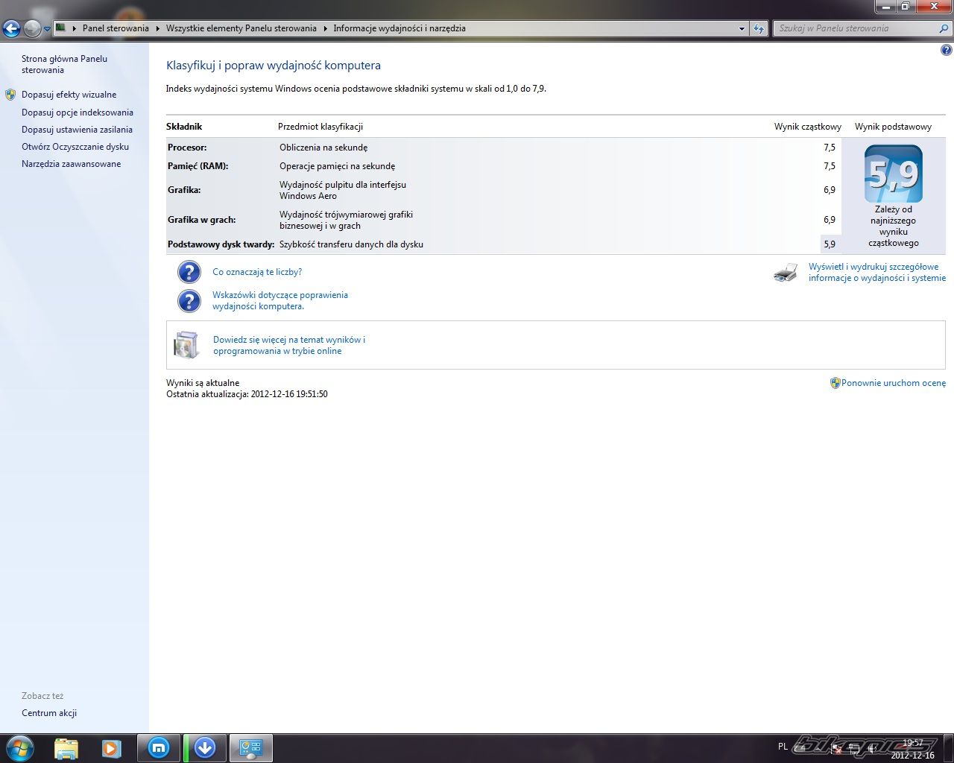This screenshot has height=763, width=954.
Task: Click 'Składnik' column header
Action: [184, 127]
